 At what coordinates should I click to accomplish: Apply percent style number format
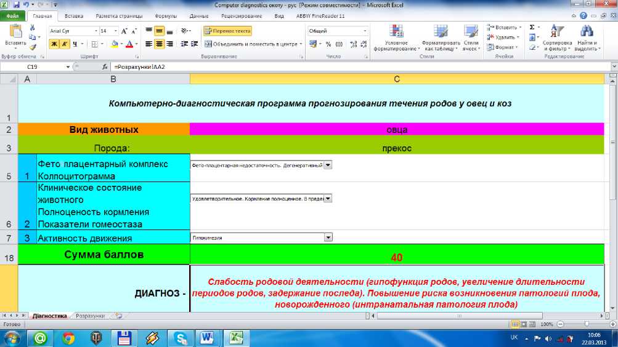click(x=328, y=44)
